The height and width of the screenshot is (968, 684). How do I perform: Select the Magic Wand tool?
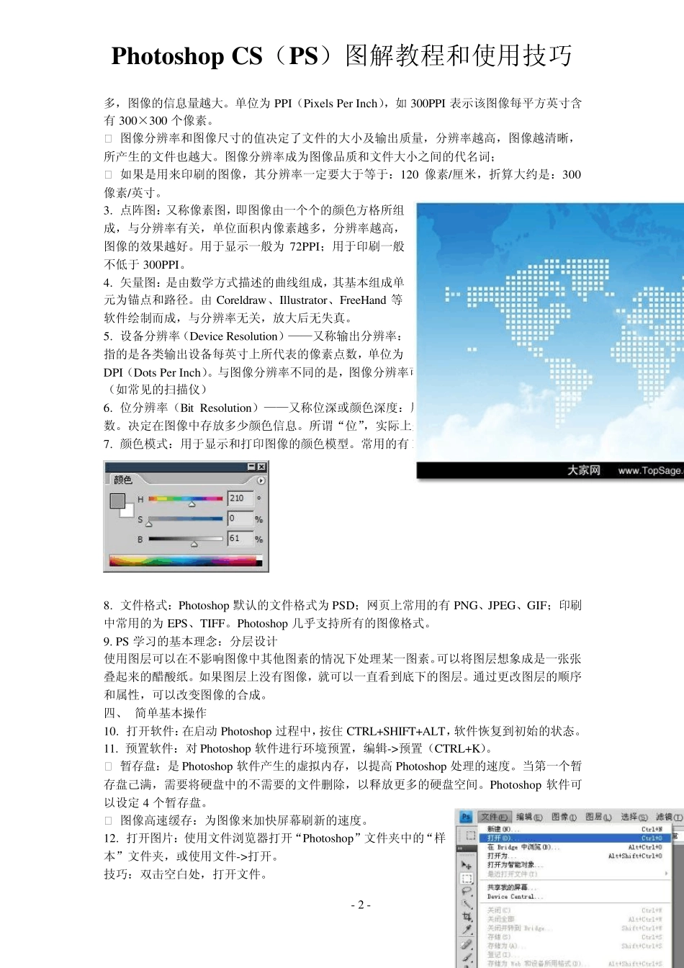point(467,904)
